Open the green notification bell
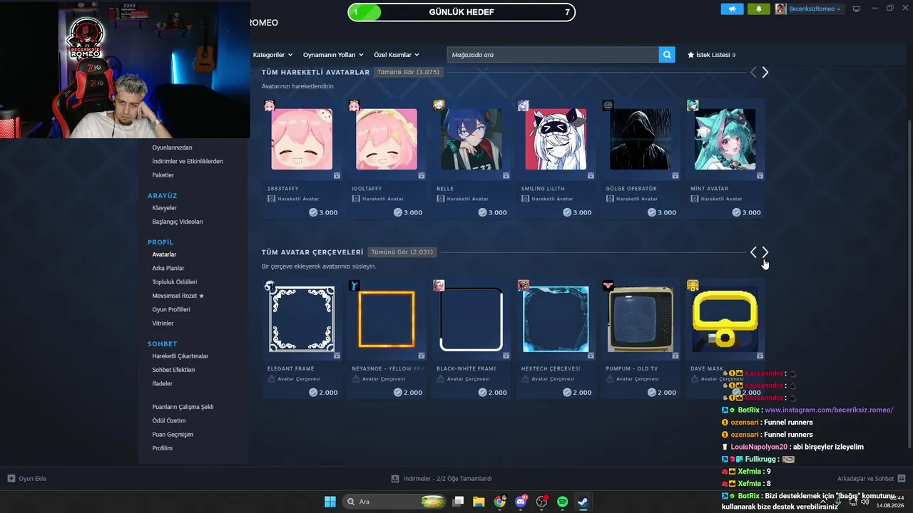The width and height of the screenshot is (913, 513). [x=758, y=9]
